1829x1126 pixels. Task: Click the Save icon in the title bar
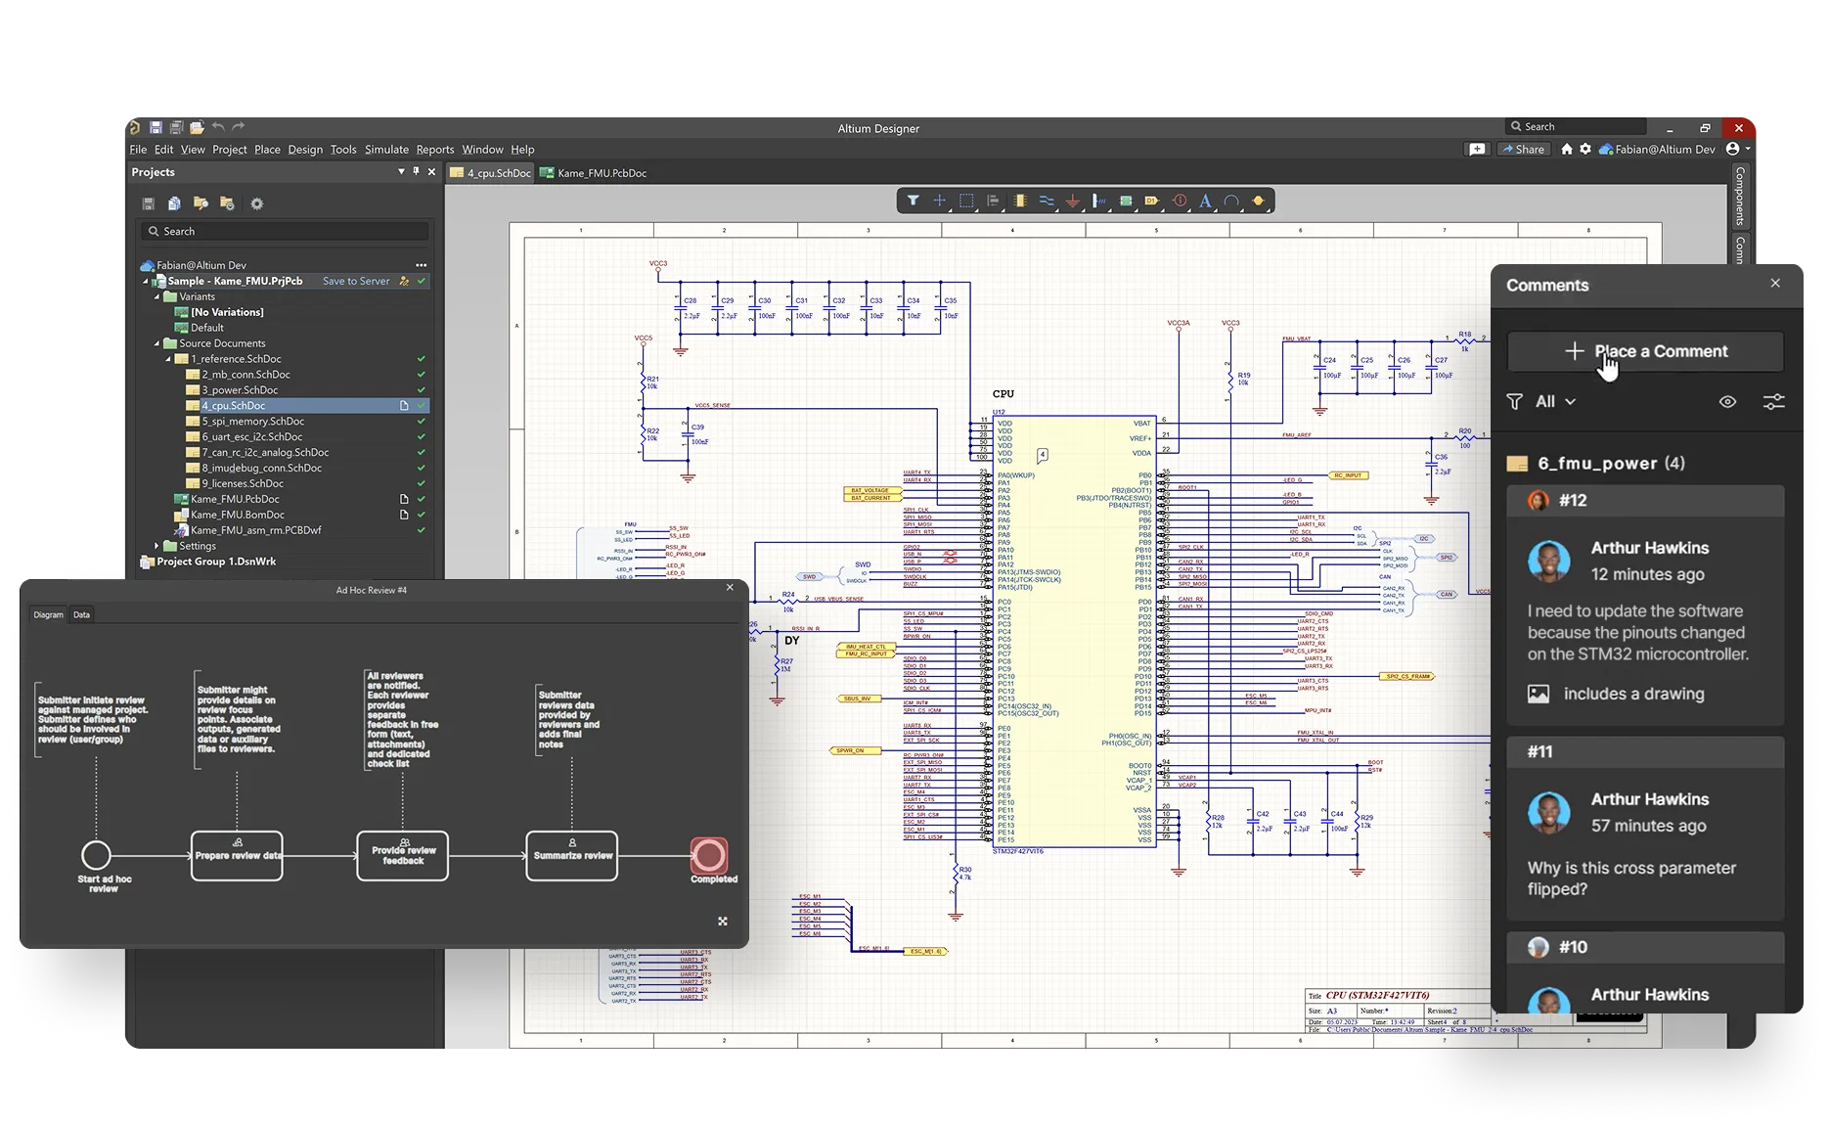156,128
